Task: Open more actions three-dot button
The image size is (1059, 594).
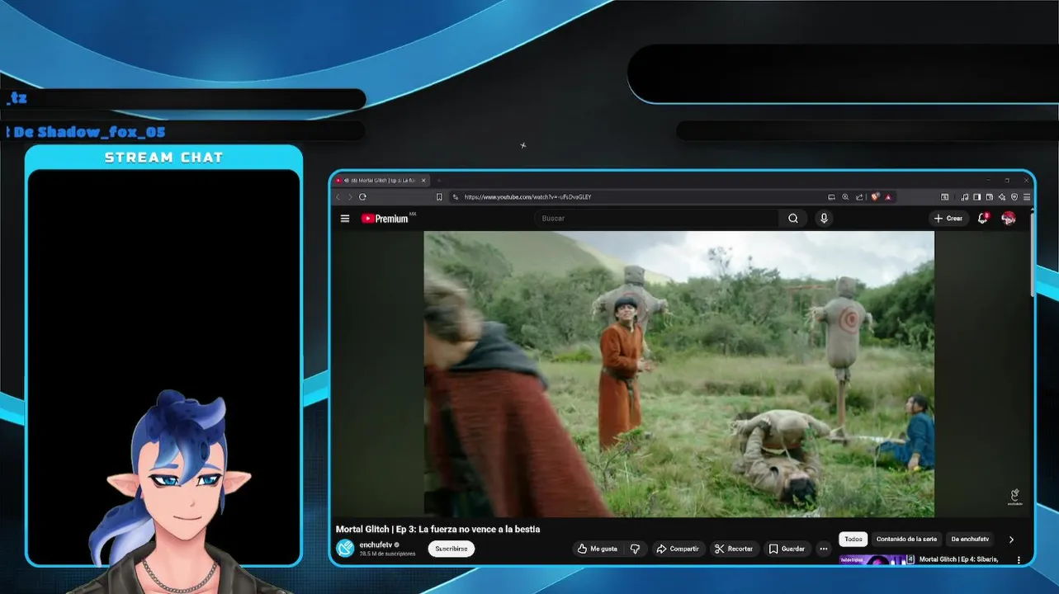Action: (823, 549)
